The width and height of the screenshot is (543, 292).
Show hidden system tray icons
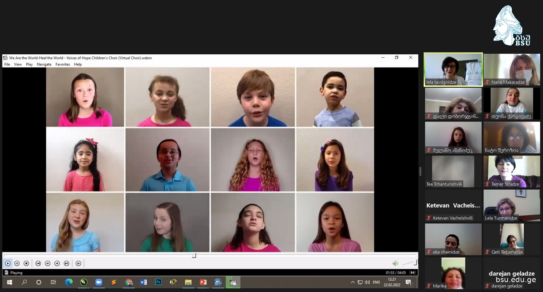point(353,282)
